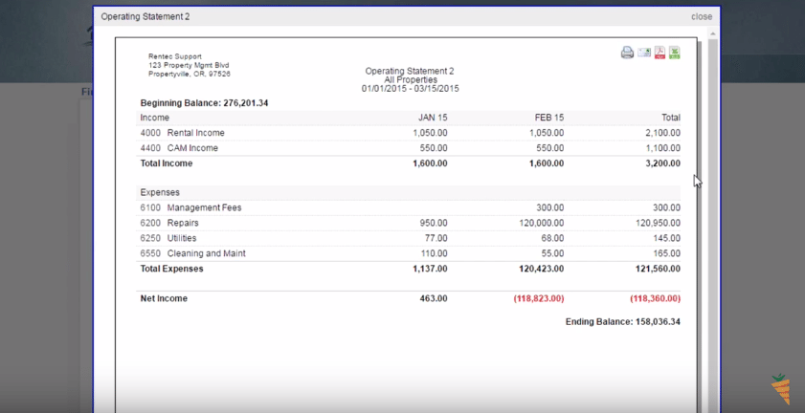Click the 'Beginning Balance: 276,201.34' line
Image resolution: width=805 pixels, height=413 pixels.
[x=204, y=103]
